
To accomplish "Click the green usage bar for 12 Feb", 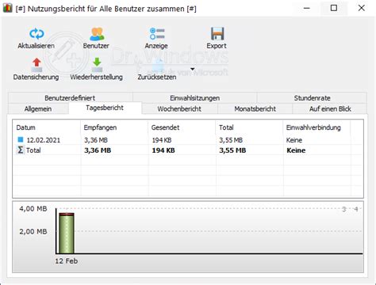I will click(67, 234).
